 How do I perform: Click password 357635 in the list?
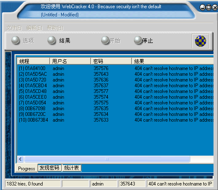101,109
